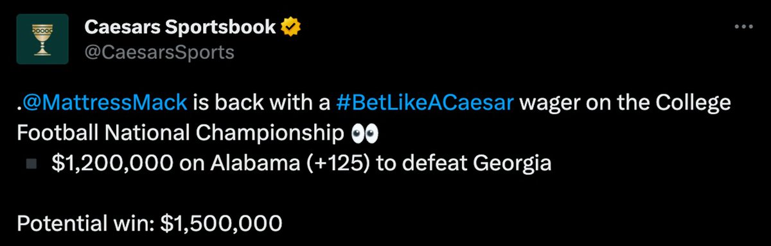
Task: Click the Caesars Sportsbook display name
Action: (x=181, y=28)
